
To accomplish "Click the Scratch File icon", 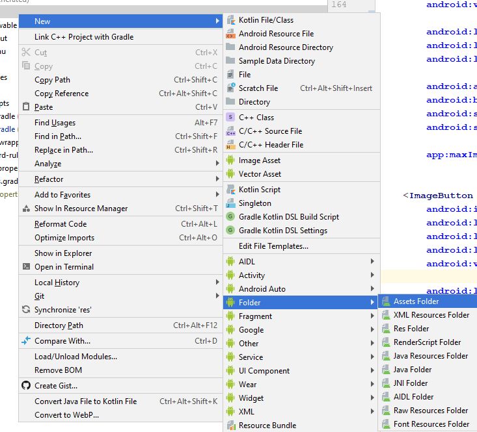I will point(230,88).
